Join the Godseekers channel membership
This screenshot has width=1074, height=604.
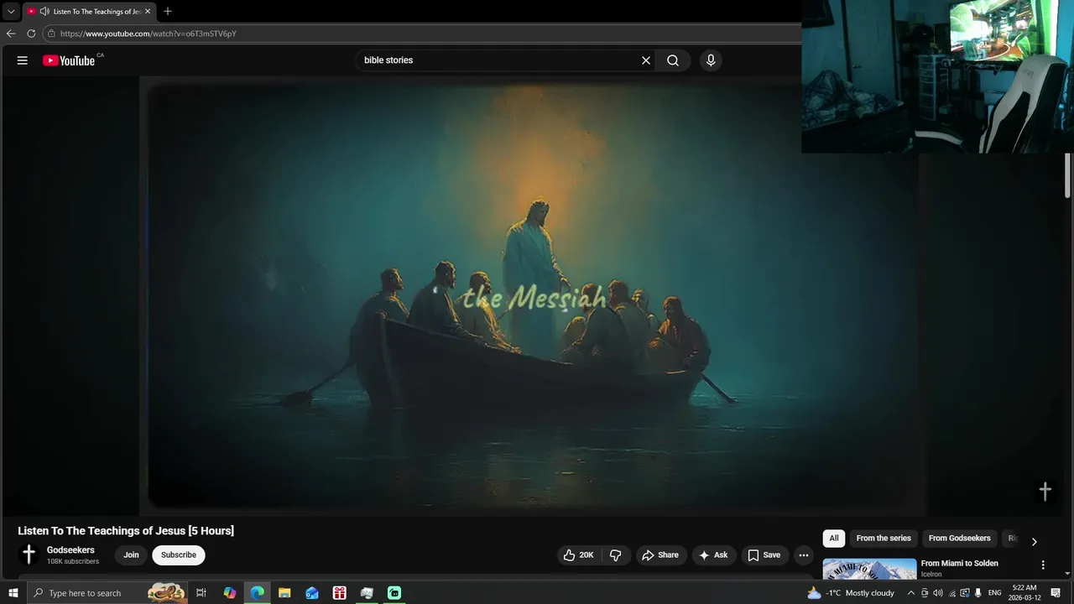[131, 555]
